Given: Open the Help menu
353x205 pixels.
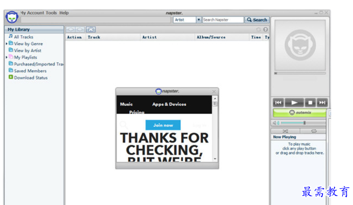Looking at the screenshot, I should tap(64, 13).
